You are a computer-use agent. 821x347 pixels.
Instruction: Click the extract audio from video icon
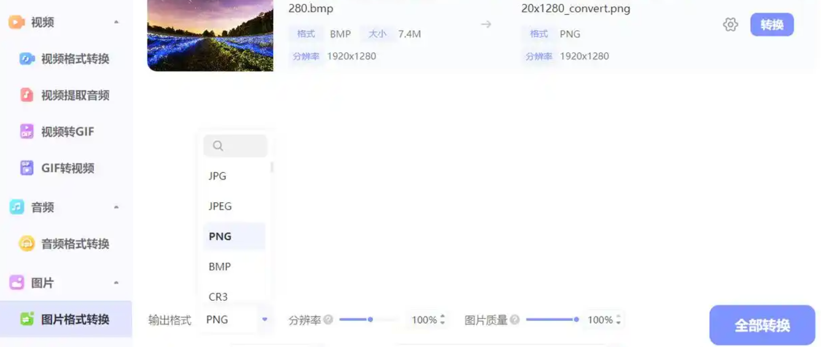click(x=27, y=95)
